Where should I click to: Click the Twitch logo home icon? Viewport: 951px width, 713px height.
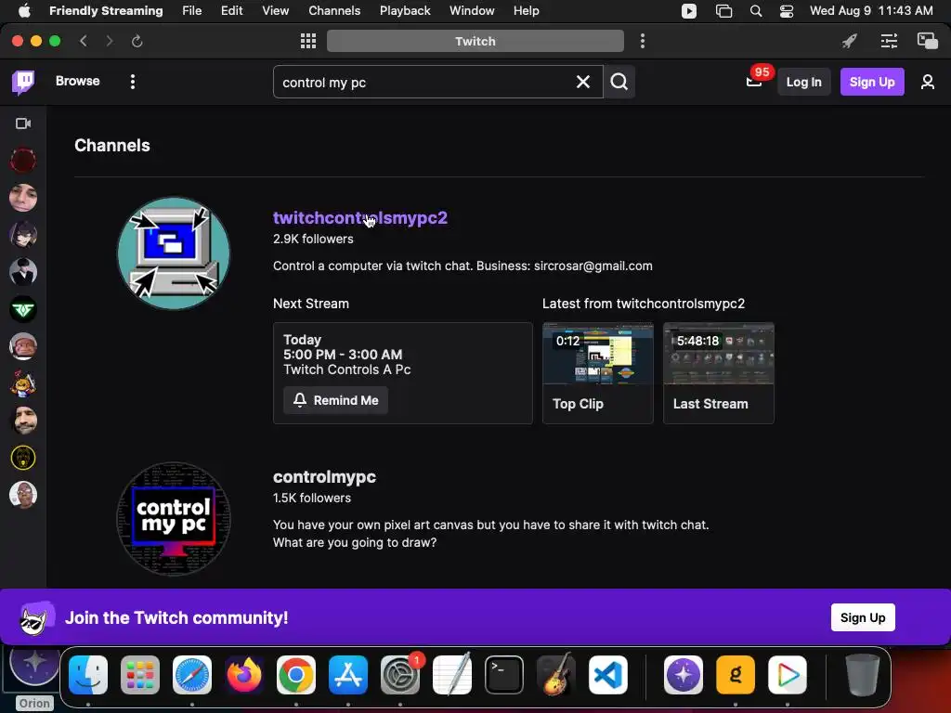click(23, 82)
